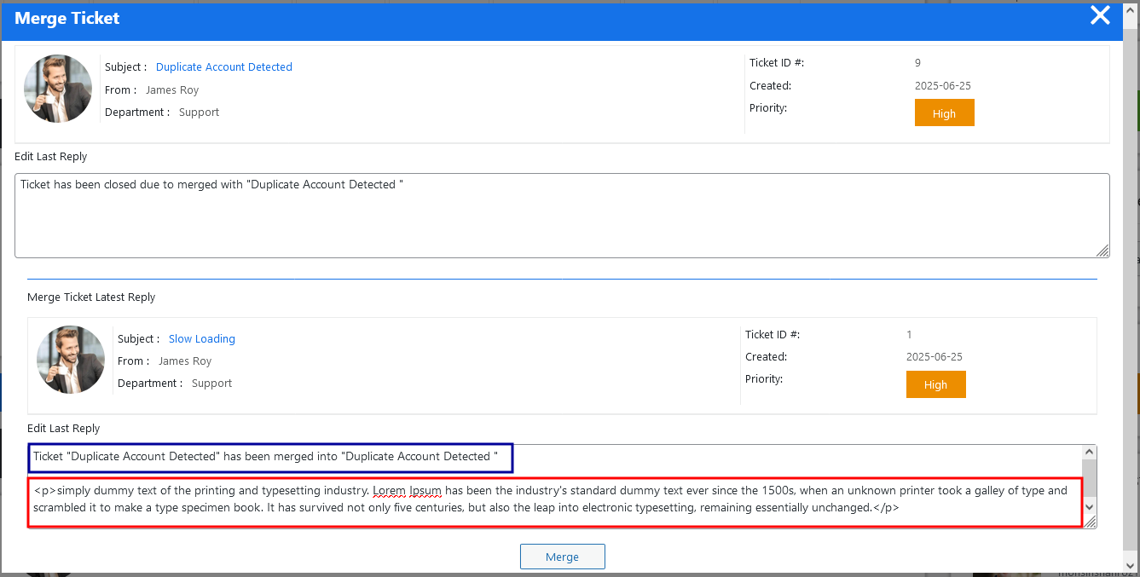Click the scroll down arrow in the lower reply box
Image resolution: width=1140 pixels, height=577 pixels.
[1089, 507]
